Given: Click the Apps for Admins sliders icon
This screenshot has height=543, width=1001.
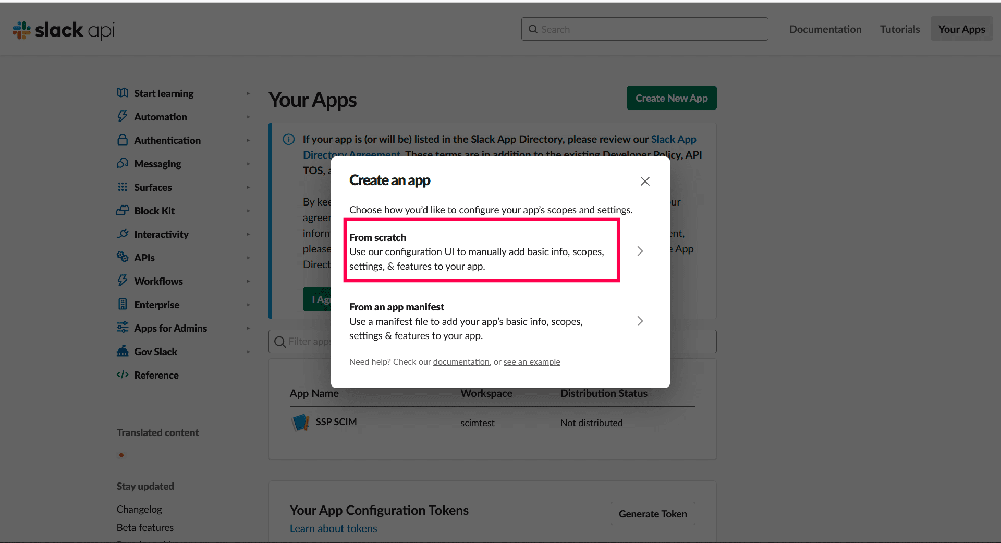Looking at the screenshot, I should click(x=123, y=328).
